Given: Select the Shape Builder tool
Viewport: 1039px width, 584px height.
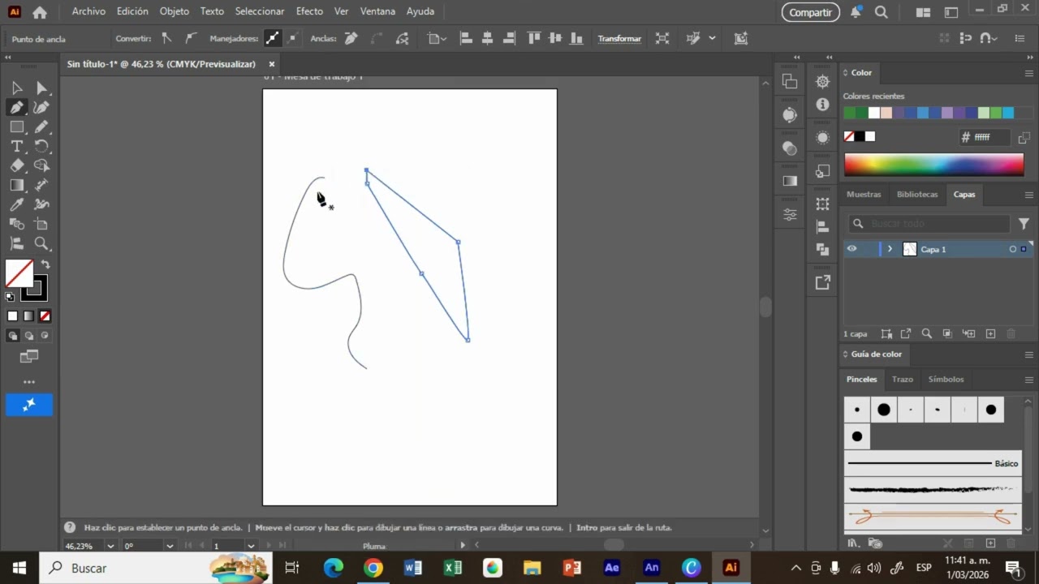Looking at the screenshot, I should [41, 165].
